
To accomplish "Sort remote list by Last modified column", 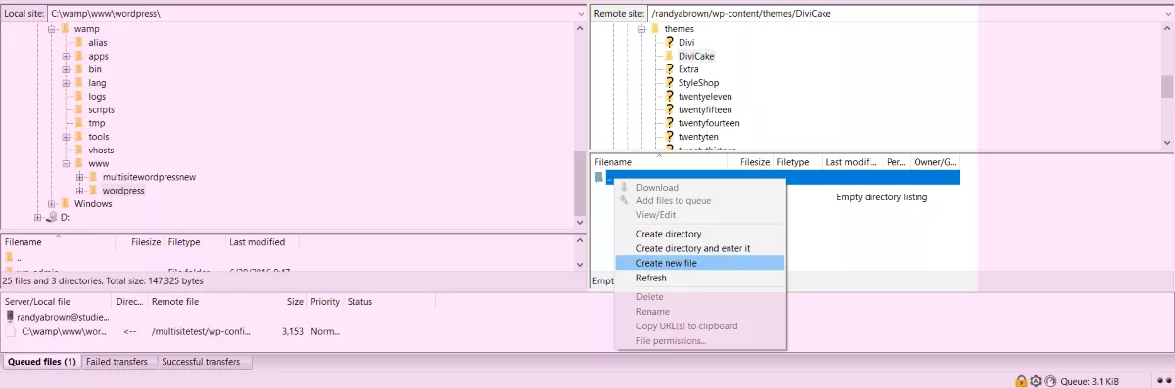I will tap(852, 162).
